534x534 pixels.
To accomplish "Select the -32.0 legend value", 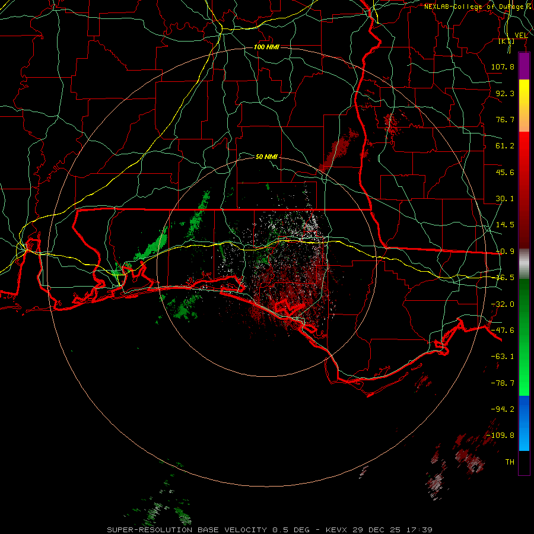I will (503, 304).
